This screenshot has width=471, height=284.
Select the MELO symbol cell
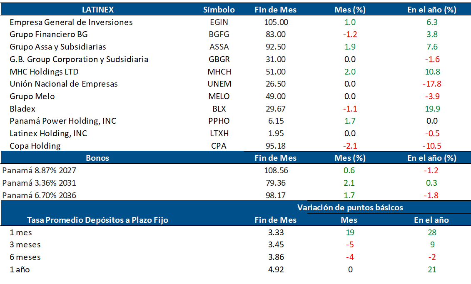[219, 96]
